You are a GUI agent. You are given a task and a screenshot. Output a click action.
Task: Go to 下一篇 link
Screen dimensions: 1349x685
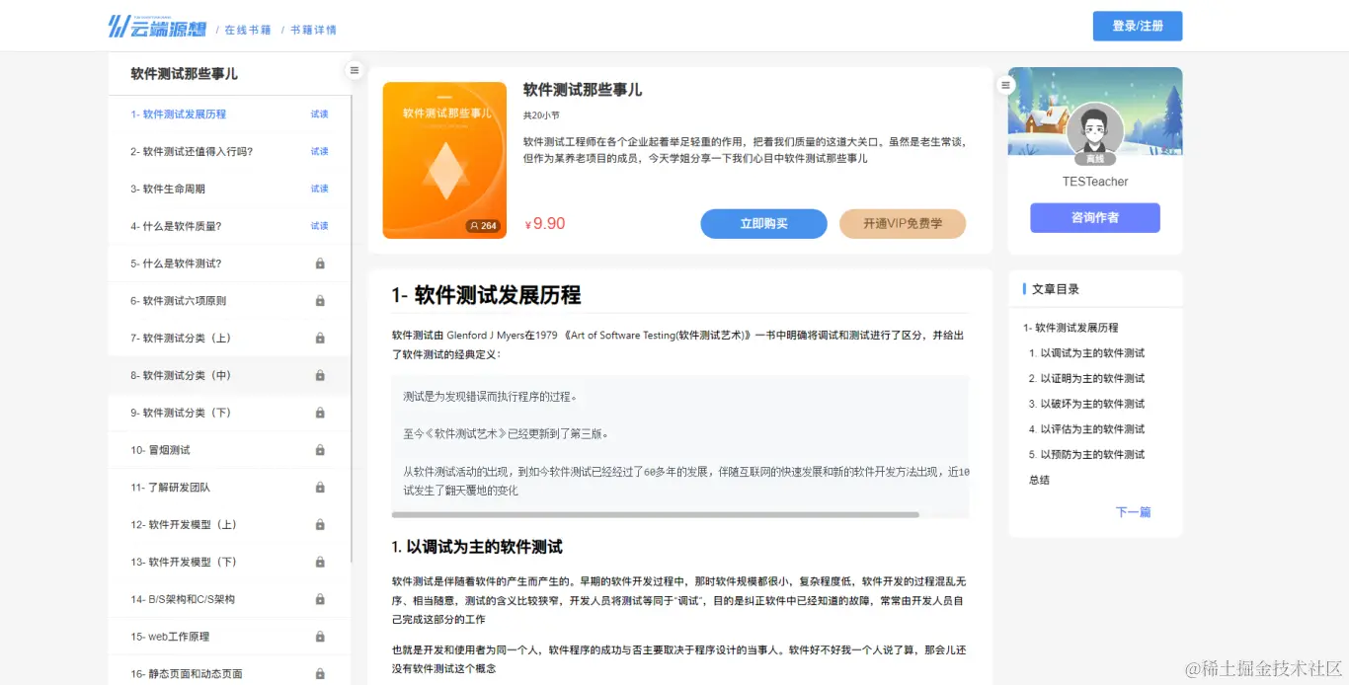click(x=1133, y=512)
